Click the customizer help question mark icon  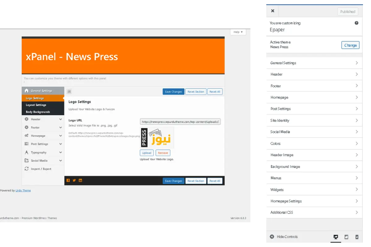click(356, 23)
